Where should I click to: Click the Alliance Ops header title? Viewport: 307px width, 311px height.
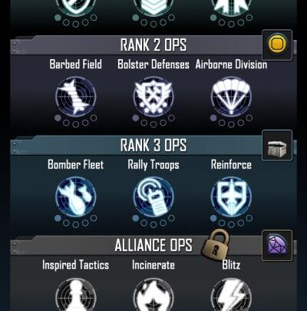coord(153,245)
